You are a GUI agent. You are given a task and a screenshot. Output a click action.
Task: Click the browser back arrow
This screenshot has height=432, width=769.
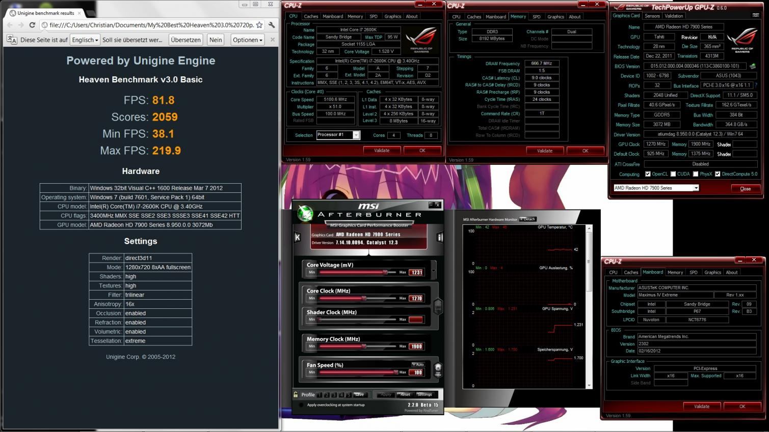(x=10, y=25)
